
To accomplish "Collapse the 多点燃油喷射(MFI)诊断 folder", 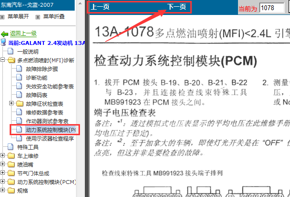I will [x=2, y=60].
